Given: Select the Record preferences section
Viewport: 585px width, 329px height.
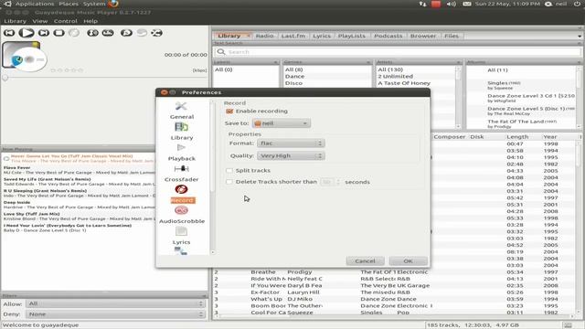Looking at the screenshot, I should [x=183, y=194].
